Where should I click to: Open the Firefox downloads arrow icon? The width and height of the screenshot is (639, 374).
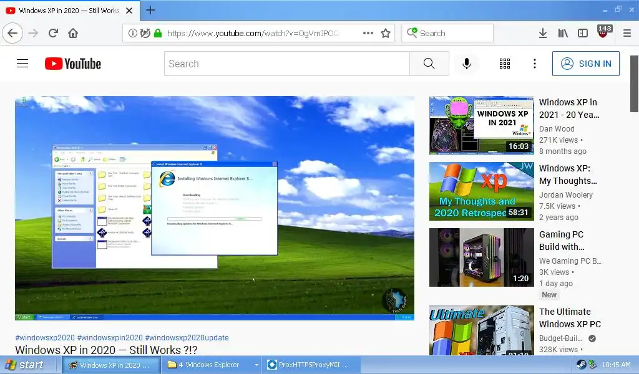click(543, 34)
